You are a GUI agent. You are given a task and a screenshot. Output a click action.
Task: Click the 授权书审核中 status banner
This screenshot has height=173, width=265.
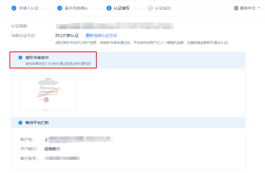click(x=37, y=58)
